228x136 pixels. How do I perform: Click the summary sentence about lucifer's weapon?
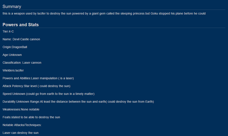(x=104, y=13)
